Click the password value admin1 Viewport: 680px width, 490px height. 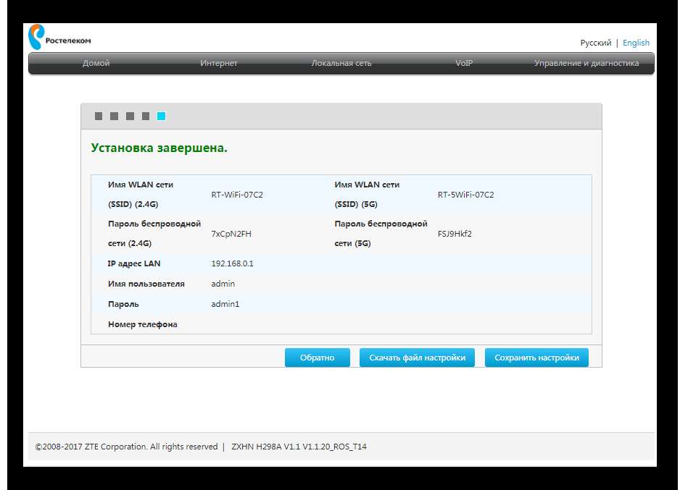[225, 304]
